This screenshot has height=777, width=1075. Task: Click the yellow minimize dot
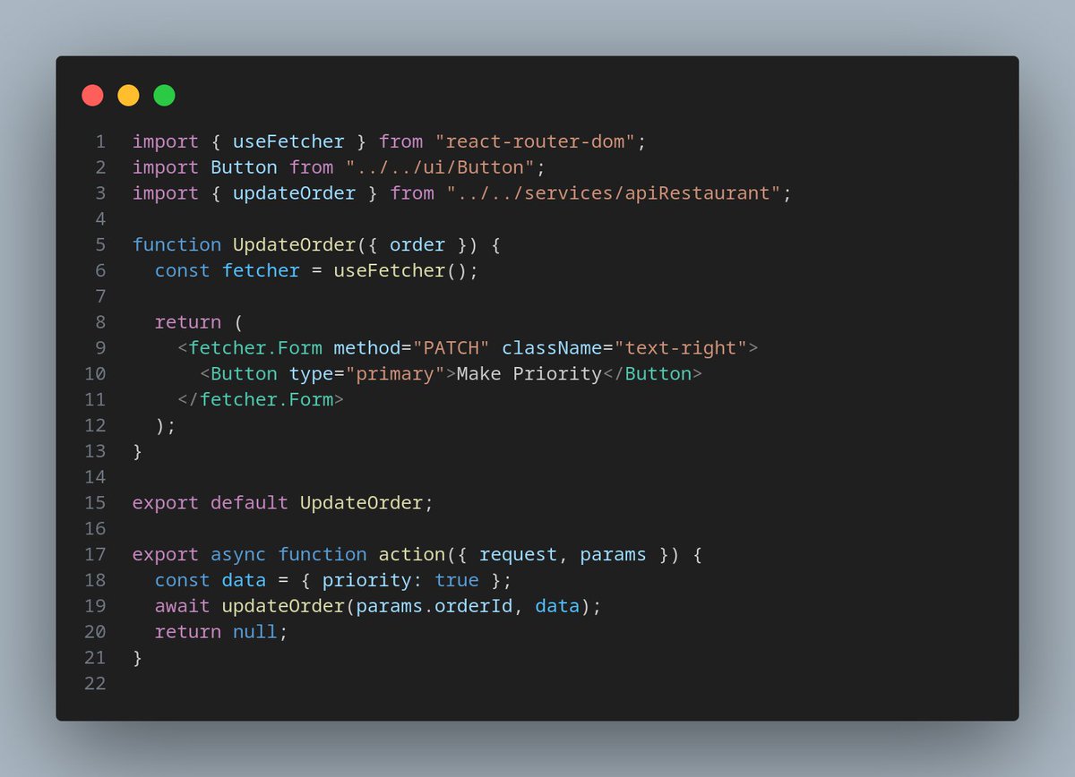tap(128, 95)
